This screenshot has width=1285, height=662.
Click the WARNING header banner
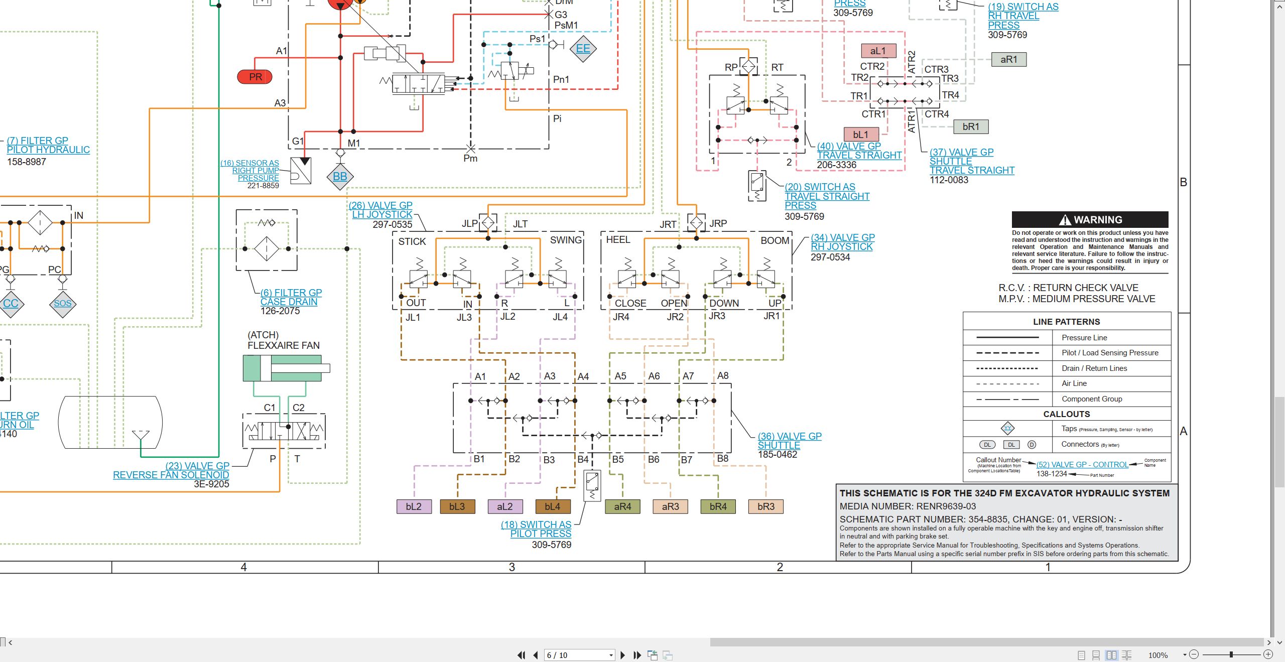[1090, 219]
